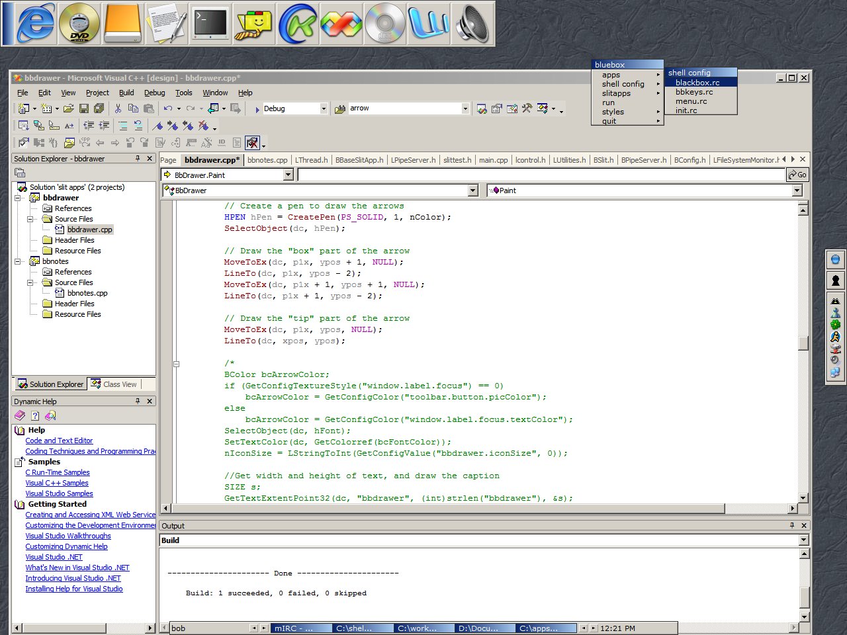This screenshot has width=847, height=635.
Task: Click the code editor vertical scrollbar thumb
Action: click(x=803, y=343)
